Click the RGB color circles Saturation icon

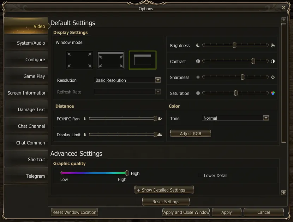tap(273, 93)
